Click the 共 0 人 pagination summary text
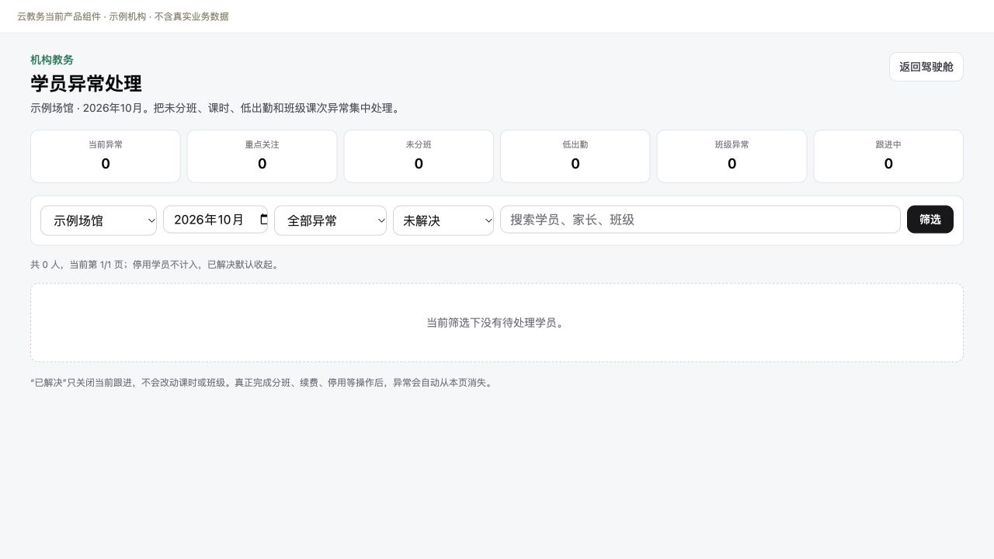The image size is (994, 559). [156, 265]
